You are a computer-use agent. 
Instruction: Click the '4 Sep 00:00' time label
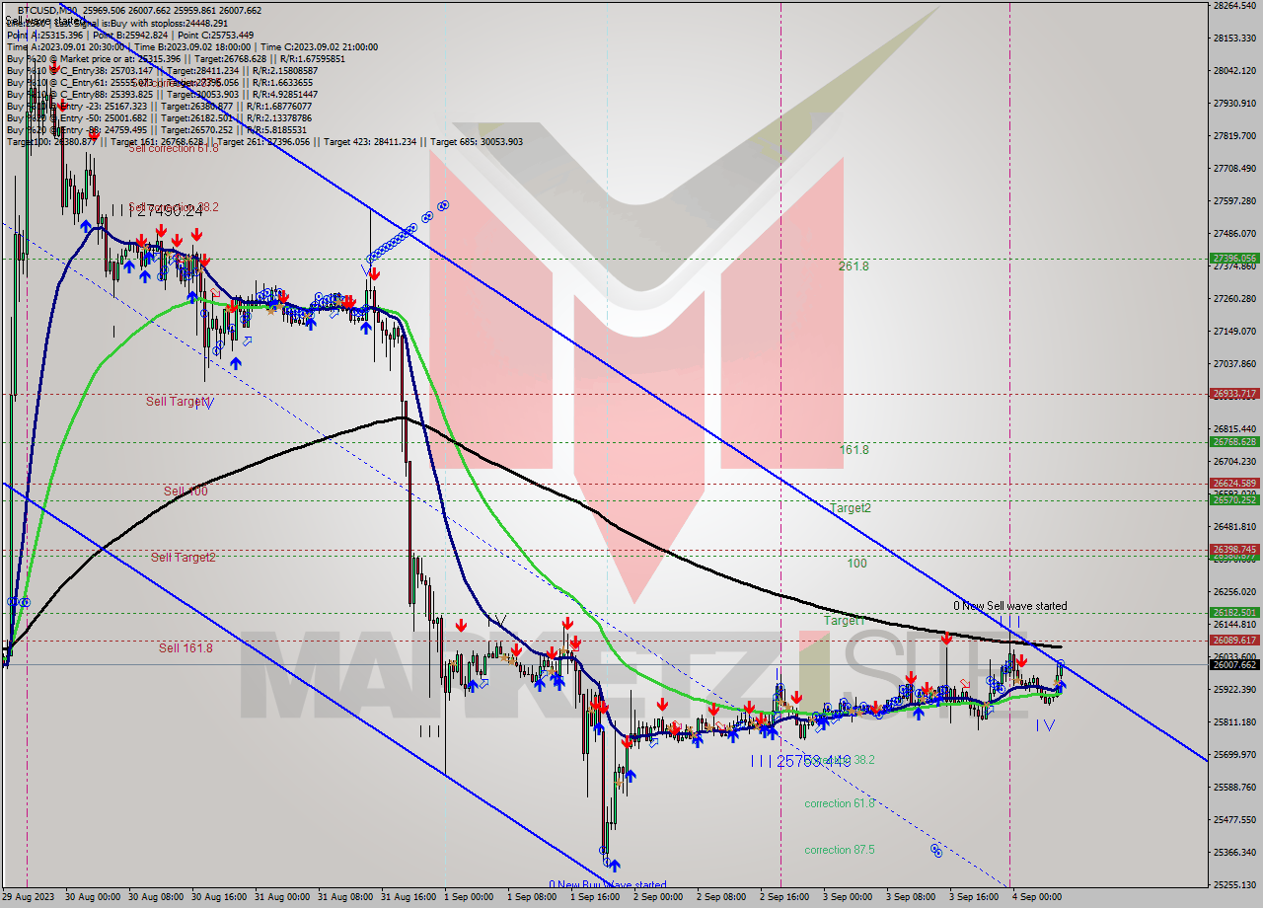1036,897
